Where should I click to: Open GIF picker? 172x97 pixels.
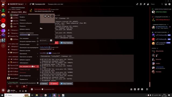pyautogui.click(x=135, y=89)
